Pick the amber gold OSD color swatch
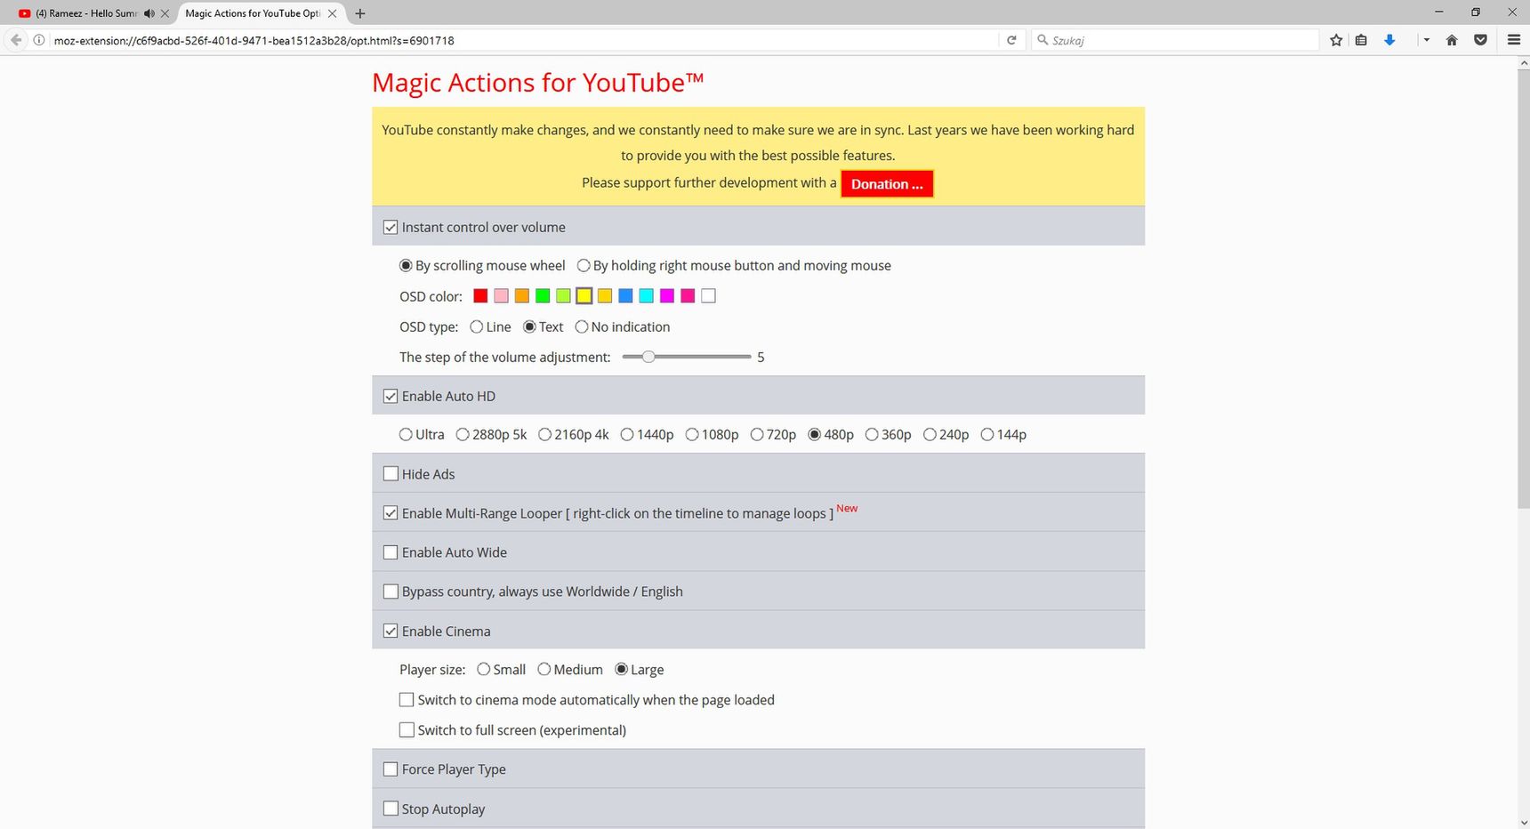This screenshot has width=1530, height=829. (x=605, y=296)
